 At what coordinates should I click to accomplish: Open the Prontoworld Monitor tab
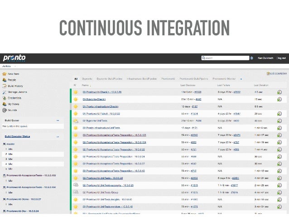coord(224,79)
